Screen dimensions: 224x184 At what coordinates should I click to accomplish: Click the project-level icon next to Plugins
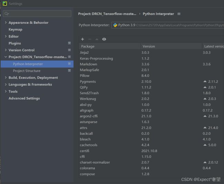click(69, 43)
